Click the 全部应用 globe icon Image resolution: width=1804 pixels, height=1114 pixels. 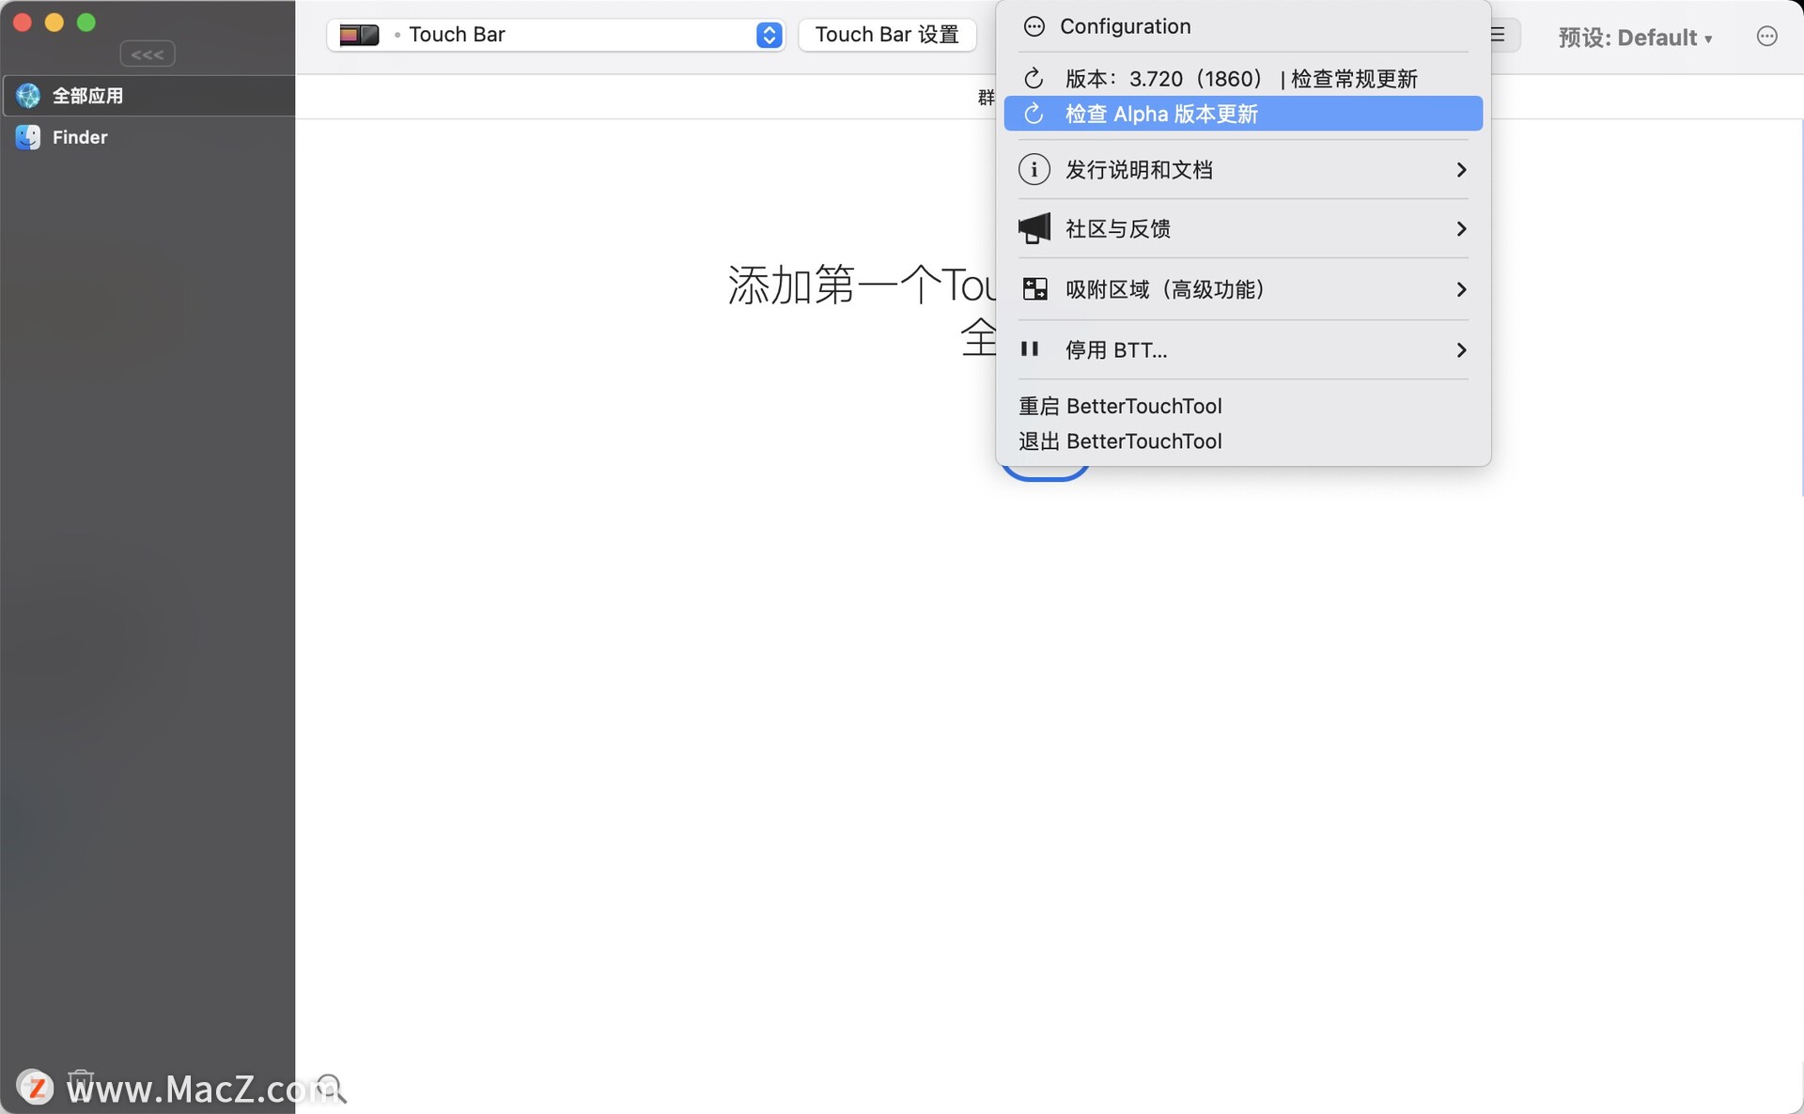coord(28,96)
